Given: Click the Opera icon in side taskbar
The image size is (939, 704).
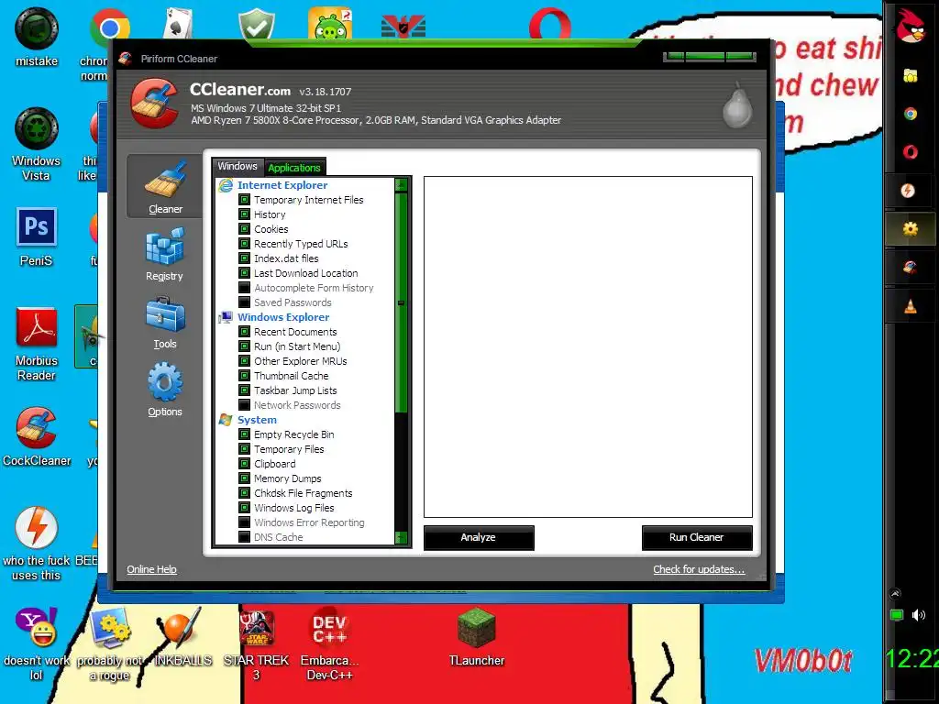Looking at the screenshot, I should pyautogui.click(x=911, y=152).
